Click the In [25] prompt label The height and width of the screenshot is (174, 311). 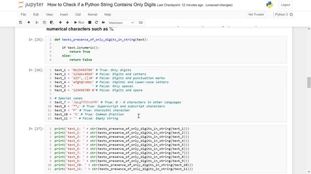[36, 40]
